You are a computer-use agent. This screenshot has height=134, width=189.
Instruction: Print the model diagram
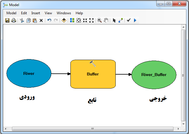(x=14, y=20)
